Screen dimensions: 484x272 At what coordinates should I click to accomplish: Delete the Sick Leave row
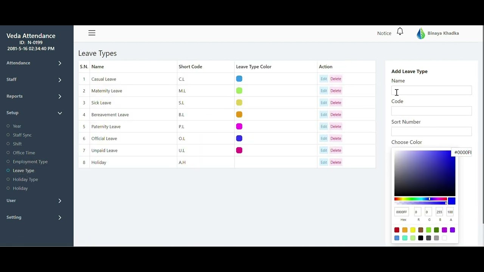coord(336,103)
